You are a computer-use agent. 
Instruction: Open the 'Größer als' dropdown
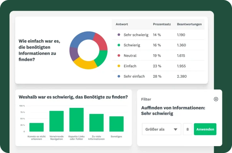click(161, 129)
